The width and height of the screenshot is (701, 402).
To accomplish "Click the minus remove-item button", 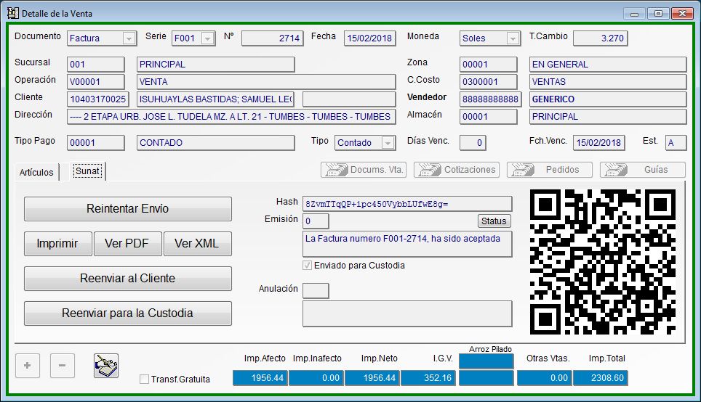I will pos(62,366).
